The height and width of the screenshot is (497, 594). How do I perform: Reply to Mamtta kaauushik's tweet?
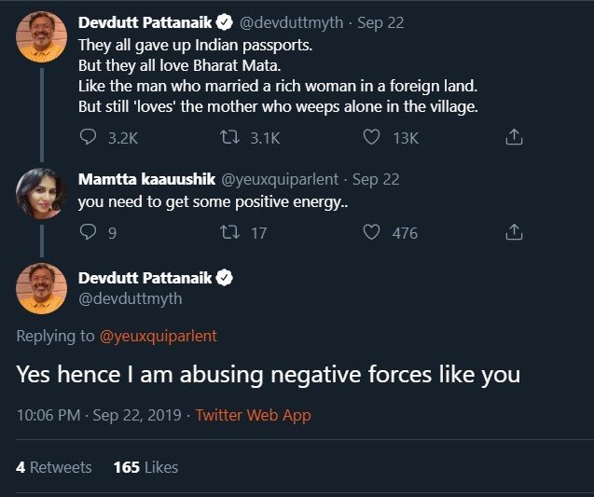point(89,232)
